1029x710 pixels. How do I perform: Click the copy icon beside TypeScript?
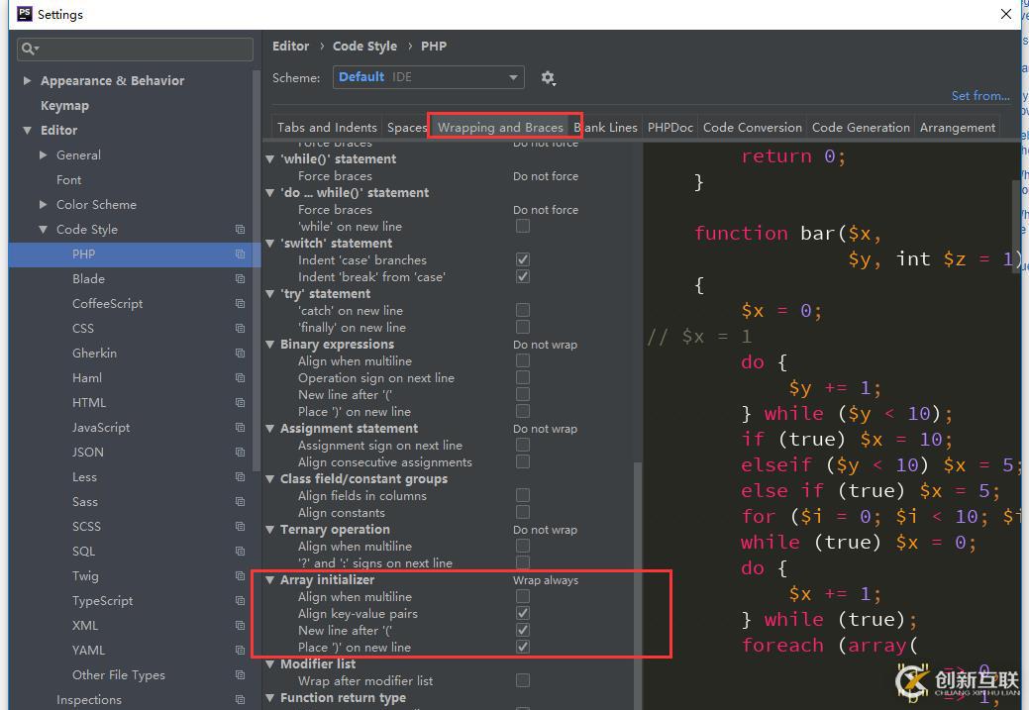240,601
